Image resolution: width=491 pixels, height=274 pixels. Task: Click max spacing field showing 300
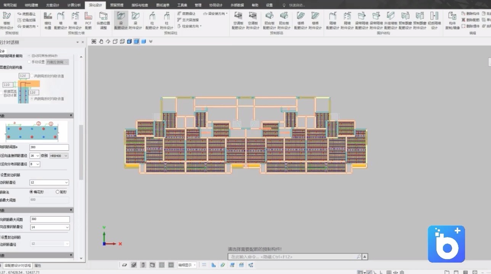[x=50, y=219]
